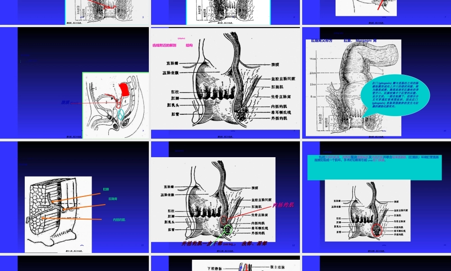Click the 8 cm scale marking beside the rectum diagram
Image resolution: width=451 pixels, height=271 pixels.
point(313,96)
